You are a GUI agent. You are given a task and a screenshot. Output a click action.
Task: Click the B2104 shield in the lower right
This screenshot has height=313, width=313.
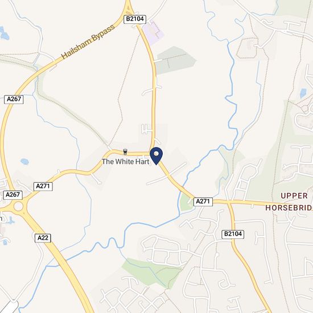[233, 234]
